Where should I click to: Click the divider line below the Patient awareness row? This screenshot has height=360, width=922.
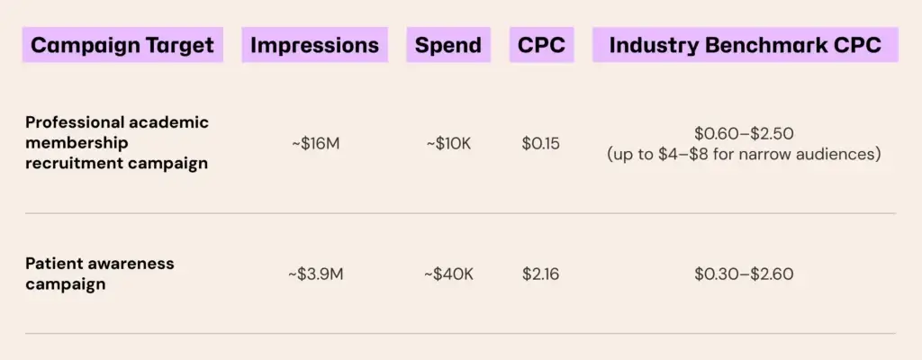coord(459,334)
